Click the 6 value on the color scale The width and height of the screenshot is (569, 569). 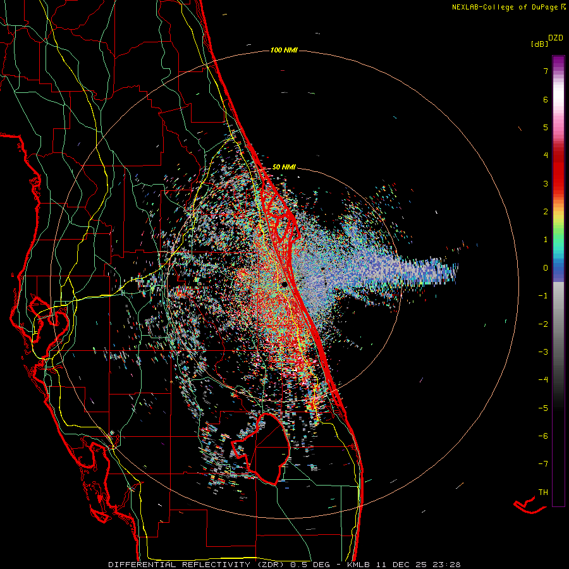click(546, 99)
